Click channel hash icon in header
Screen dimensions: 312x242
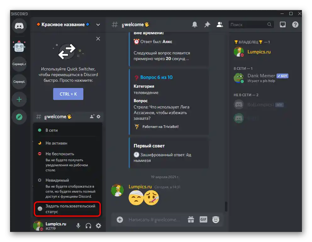point(114,25)
